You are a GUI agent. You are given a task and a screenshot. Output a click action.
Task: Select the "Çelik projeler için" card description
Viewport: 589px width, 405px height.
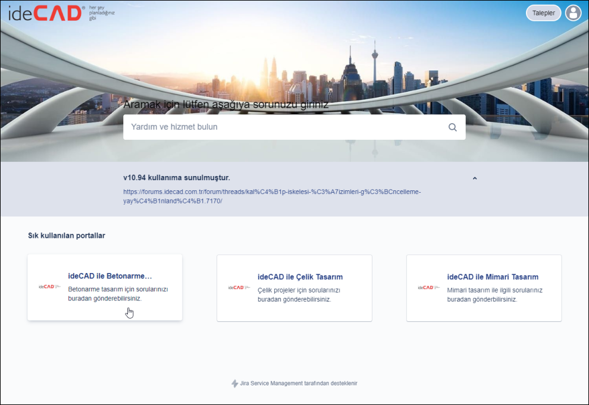[x=298, y=295]
